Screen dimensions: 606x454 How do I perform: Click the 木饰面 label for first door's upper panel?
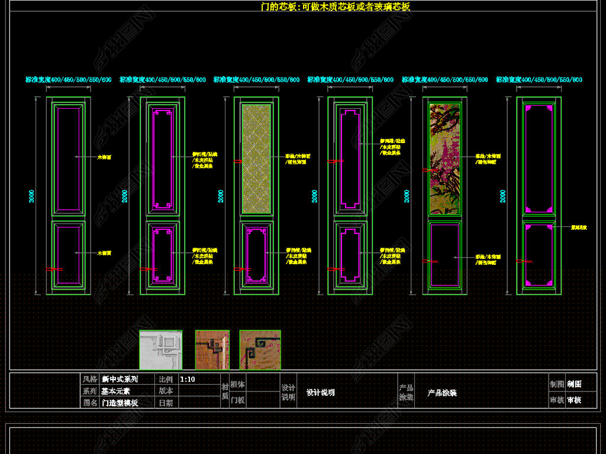pos(104,157)
